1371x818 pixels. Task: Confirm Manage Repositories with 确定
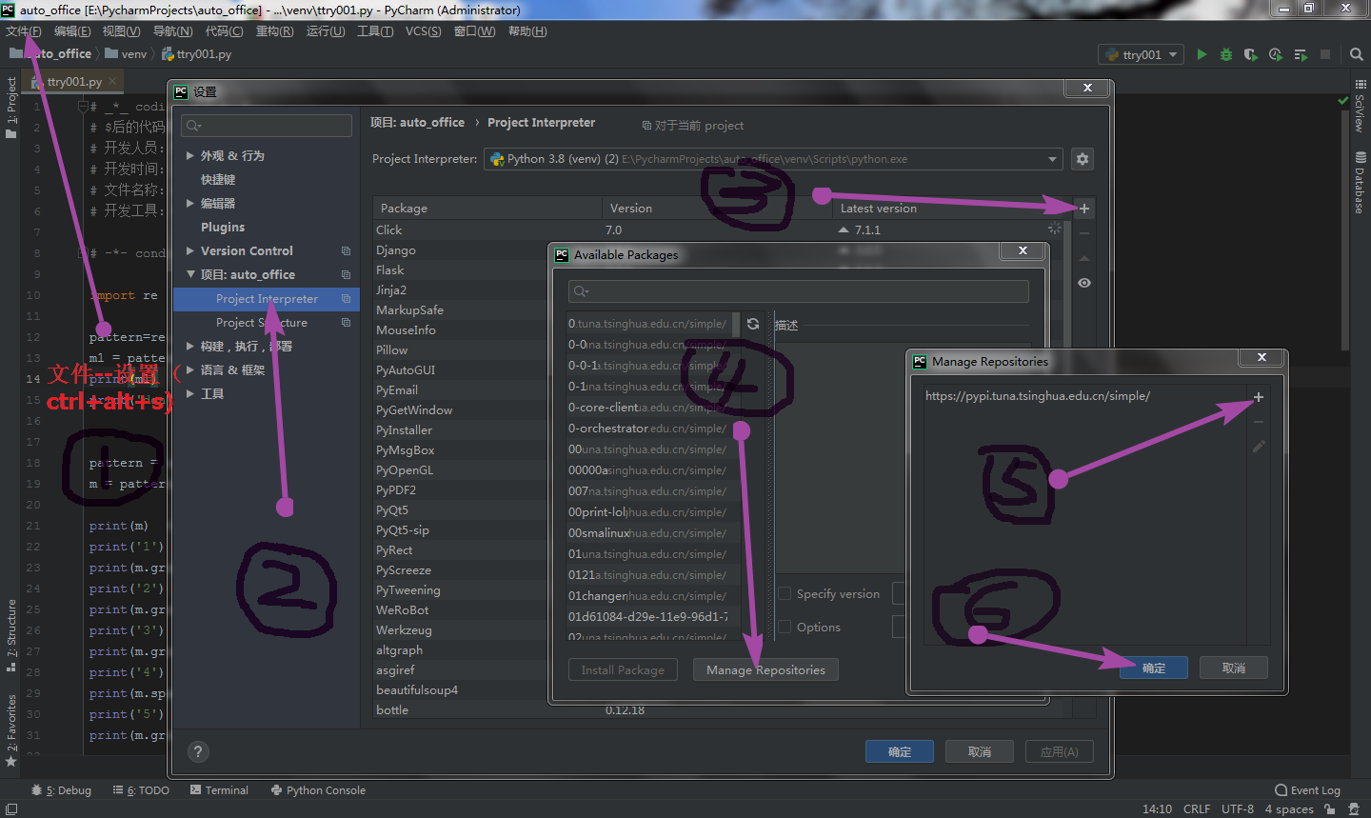pos(1153,668)
